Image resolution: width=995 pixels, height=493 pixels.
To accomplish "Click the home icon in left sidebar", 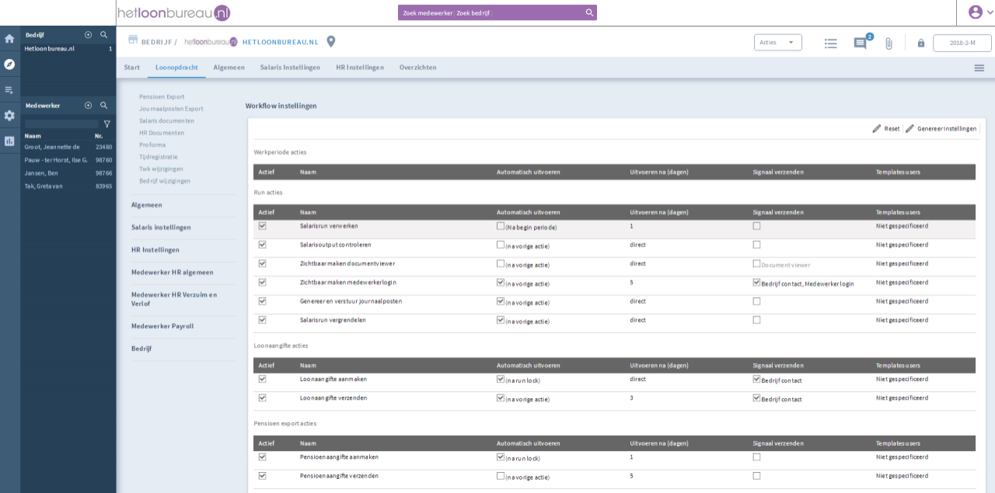I will tap(9, 38).
